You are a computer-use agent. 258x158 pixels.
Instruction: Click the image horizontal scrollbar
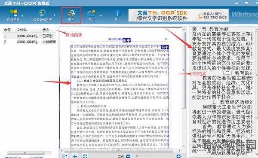pyautogui.click(x=118, y=150)
